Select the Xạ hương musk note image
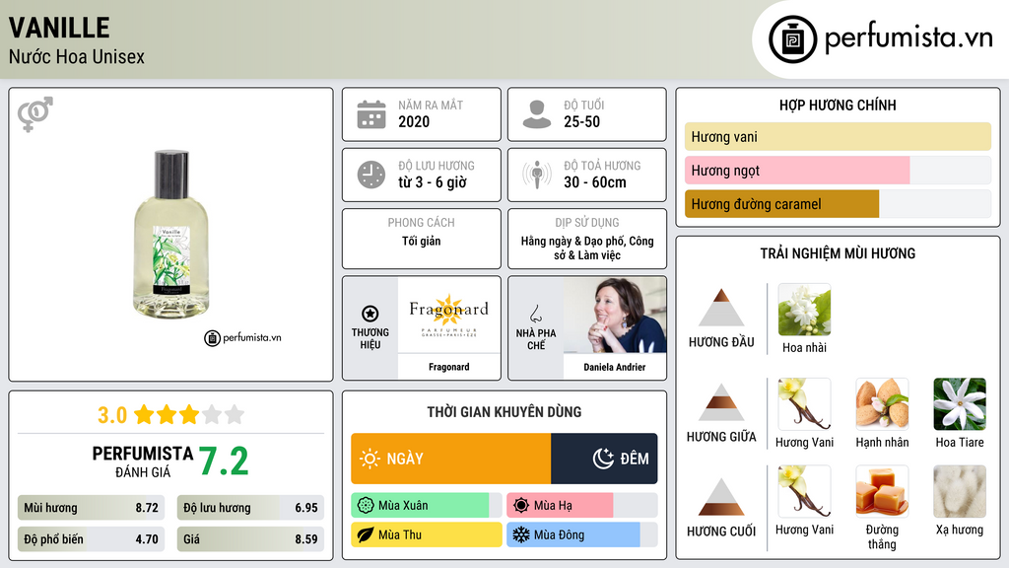1009x568 pixels. pos(960,492)
